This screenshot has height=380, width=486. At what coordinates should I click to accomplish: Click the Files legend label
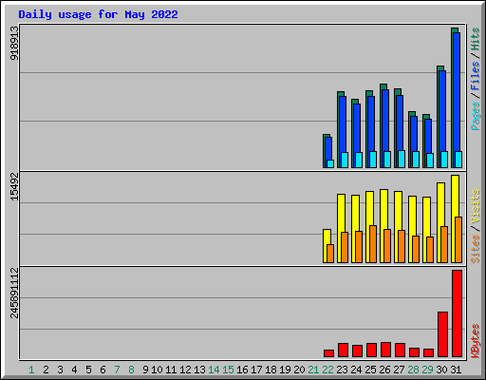point(475,75)
